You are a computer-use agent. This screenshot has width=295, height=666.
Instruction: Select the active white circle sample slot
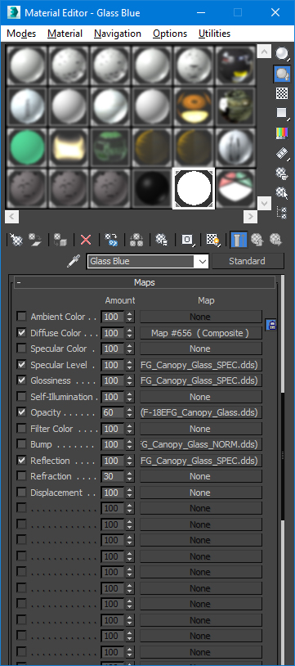tap(194, 188)
